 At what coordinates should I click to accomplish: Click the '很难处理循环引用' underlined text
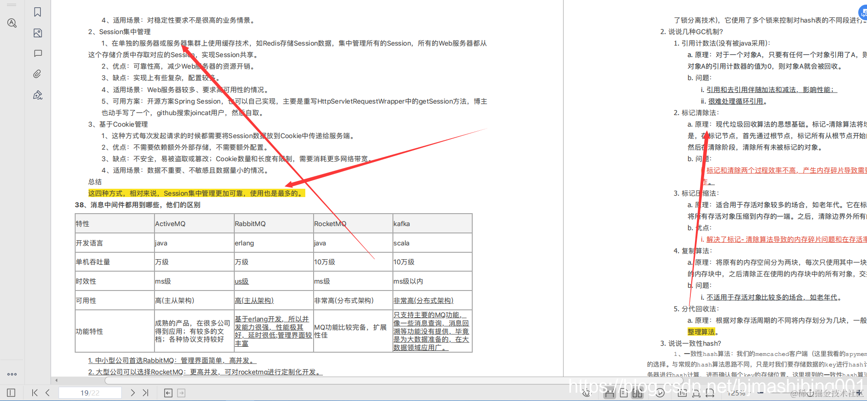click(x=736, y=101)
